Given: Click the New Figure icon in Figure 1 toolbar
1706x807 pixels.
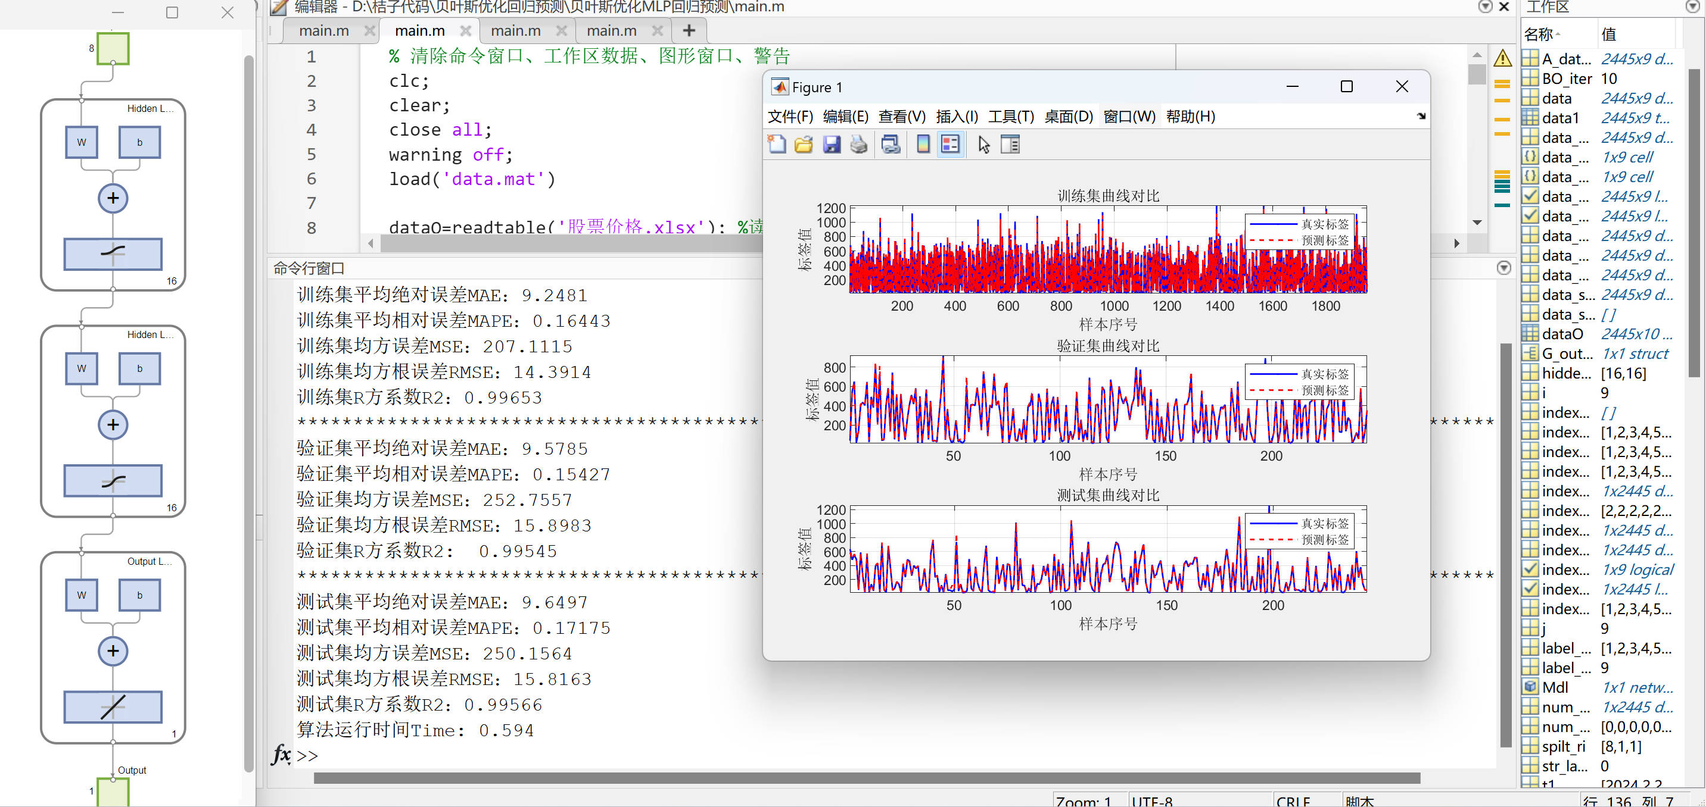Looking at the screenshot, I should 776,144.
